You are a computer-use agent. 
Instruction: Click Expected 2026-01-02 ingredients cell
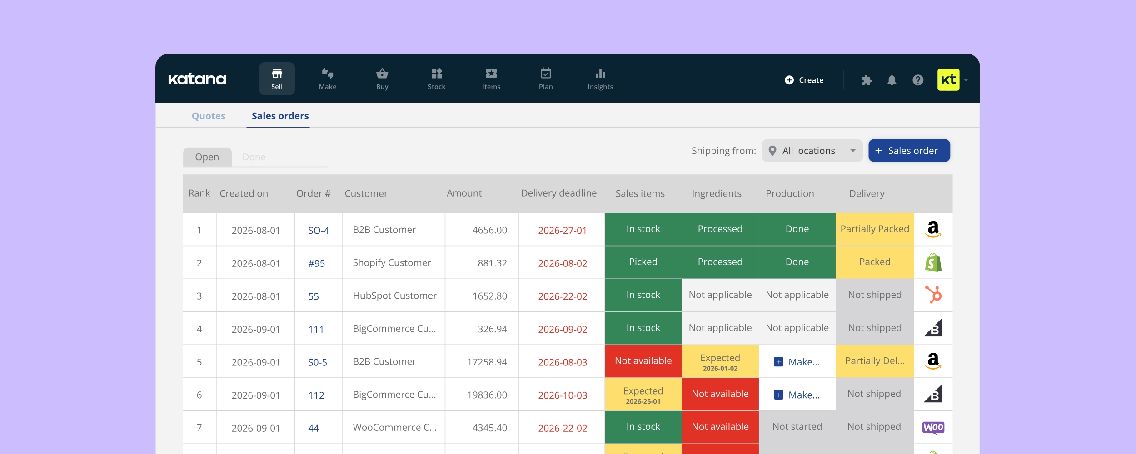[720, 361]
